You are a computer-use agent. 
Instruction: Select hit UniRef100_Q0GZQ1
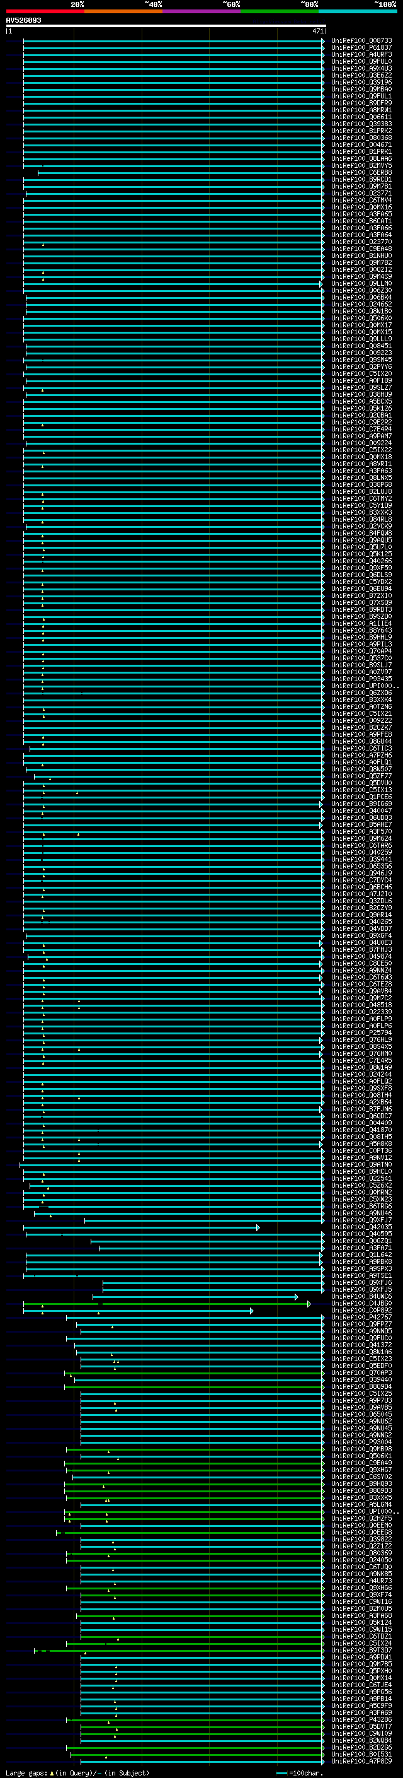click(361, 1241)
